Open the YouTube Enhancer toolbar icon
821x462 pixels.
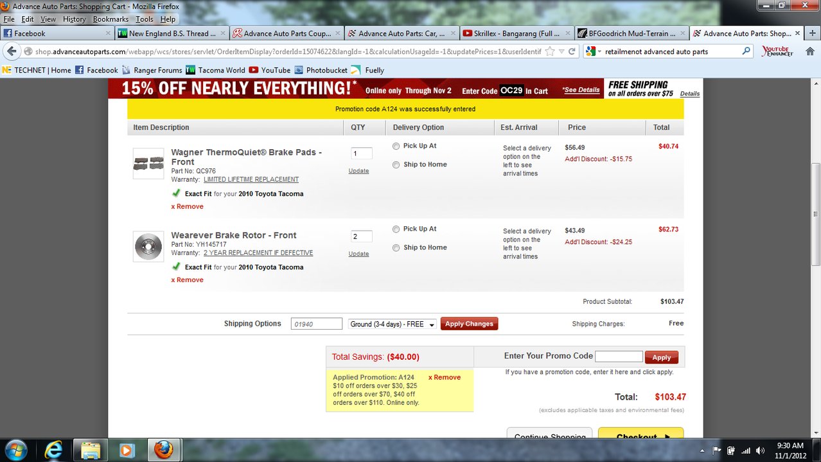click(777, 51)
